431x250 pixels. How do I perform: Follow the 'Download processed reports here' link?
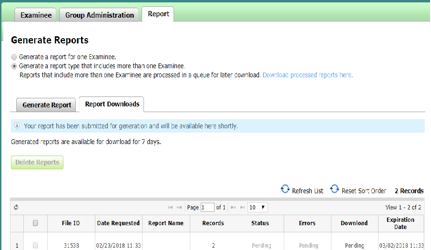pyautogui.click(x=308, y=75)
